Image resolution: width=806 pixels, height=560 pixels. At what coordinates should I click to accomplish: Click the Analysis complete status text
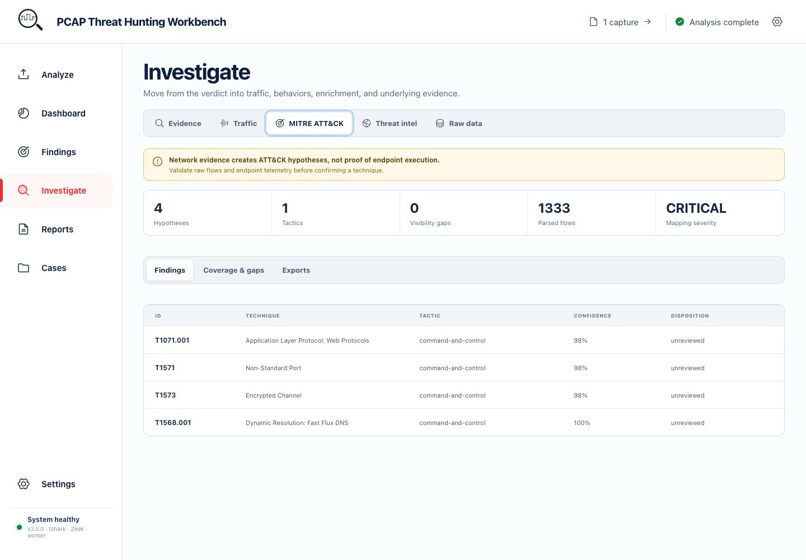click(x=724, y=22)
